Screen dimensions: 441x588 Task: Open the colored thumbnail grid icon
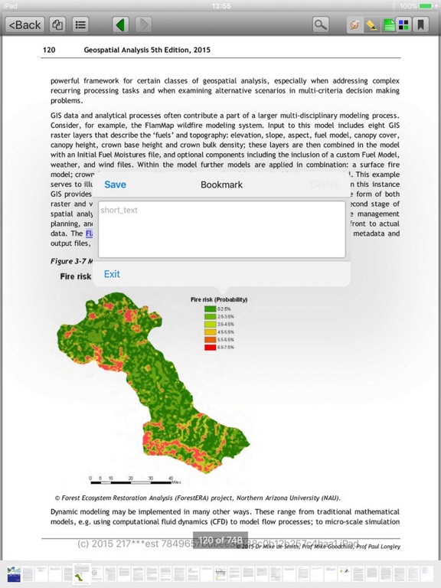[404, 25]
